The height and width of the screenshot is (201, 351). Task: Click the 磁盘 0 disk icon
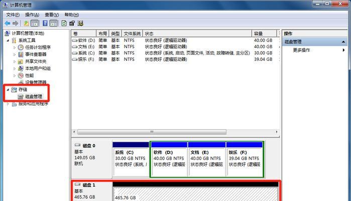(x=77, y=145)
